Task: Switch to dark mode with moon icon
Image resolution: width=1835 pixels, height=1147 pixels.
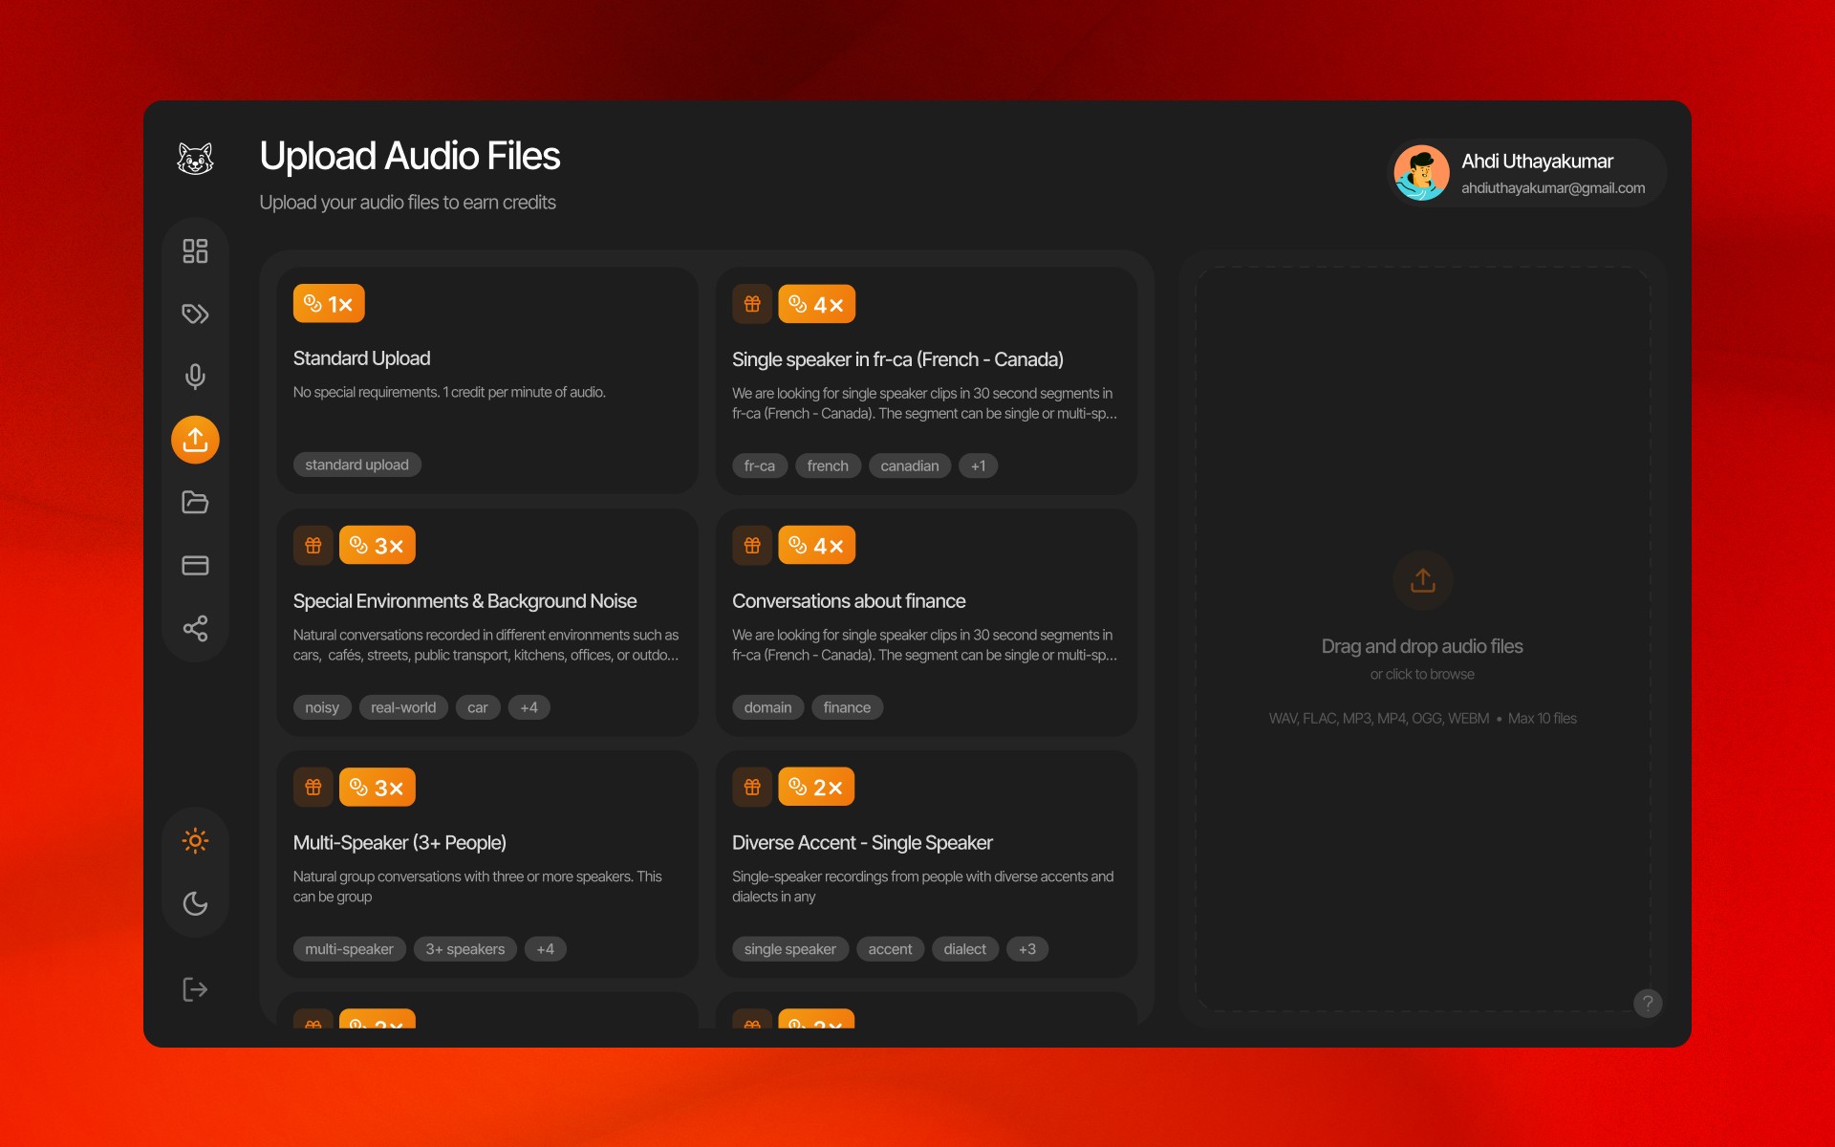Action: click(195, 904)
